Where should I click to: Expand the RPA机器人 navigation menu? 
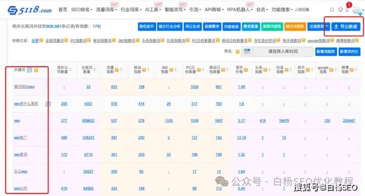[240, 10]
